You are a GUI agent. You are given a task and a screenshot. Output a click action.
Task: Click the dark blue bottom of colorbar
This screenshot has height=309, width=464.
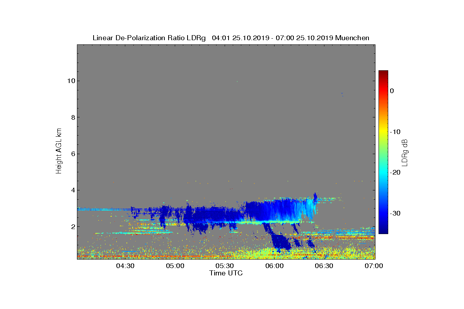tap(383, 230)
